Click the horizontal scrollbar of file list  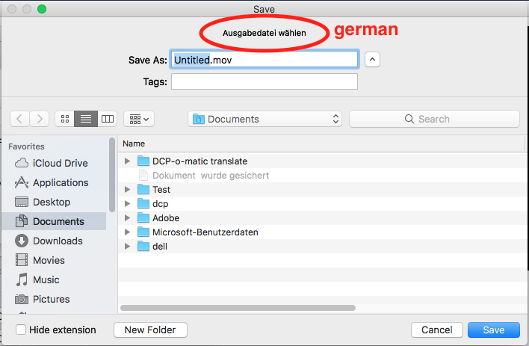pyautogui.click(x=238, y=308)
